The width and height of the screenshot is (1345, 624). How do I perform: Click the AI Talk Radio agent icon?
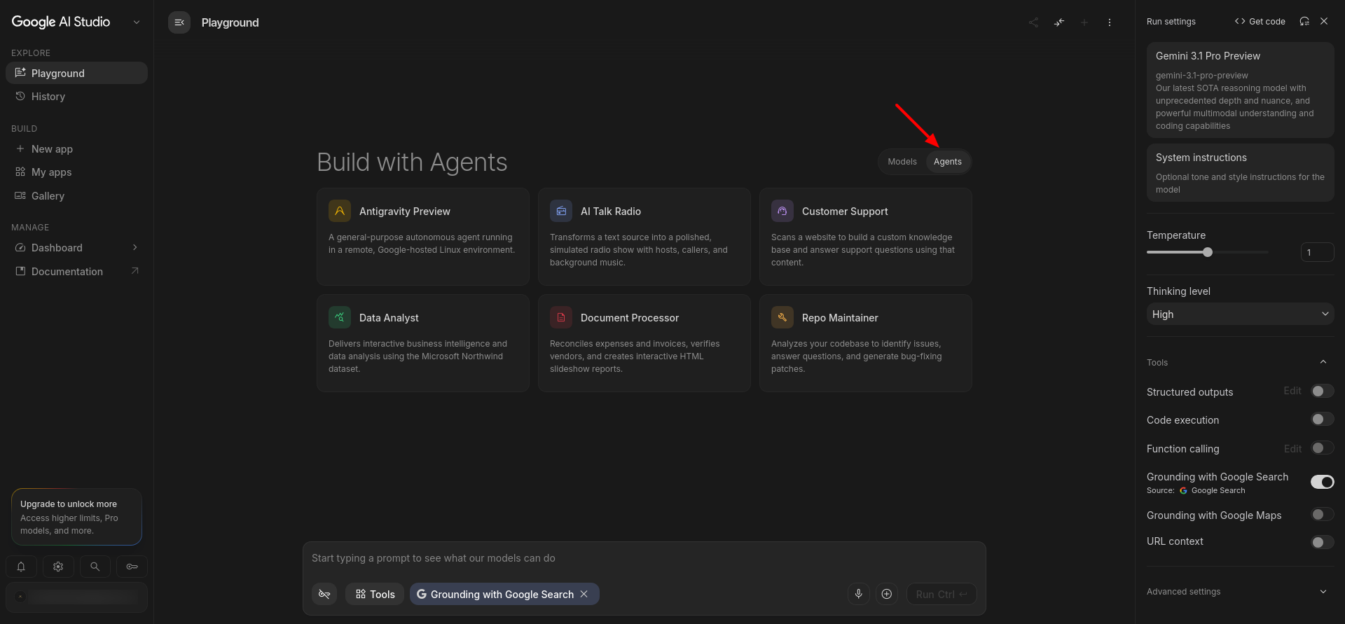561,211
